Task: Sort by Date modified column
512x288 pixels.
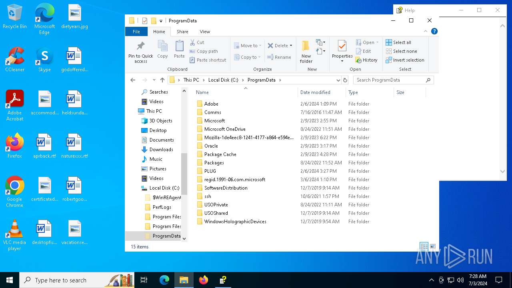Action: tap(322, 92)
